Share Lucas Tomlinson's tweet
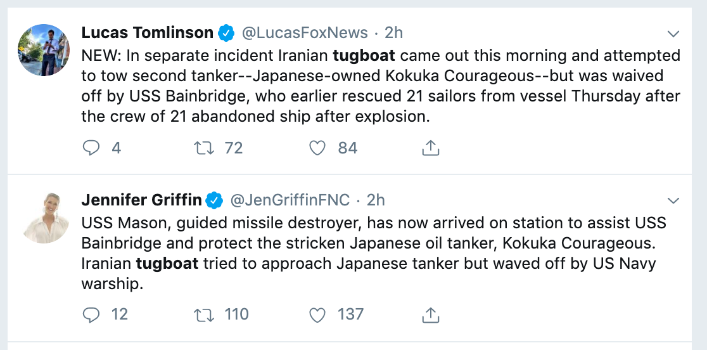 430,148
